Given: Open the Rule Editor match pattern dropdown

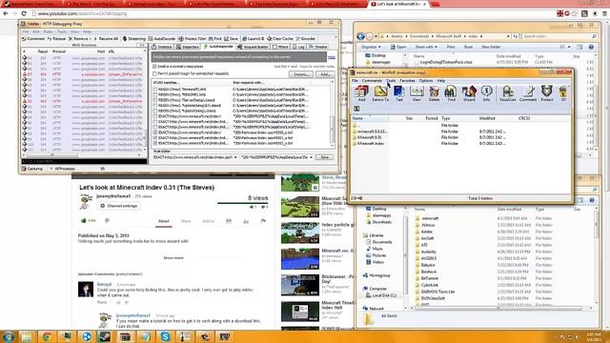Looking at the screenshot, I should [235, 157].
